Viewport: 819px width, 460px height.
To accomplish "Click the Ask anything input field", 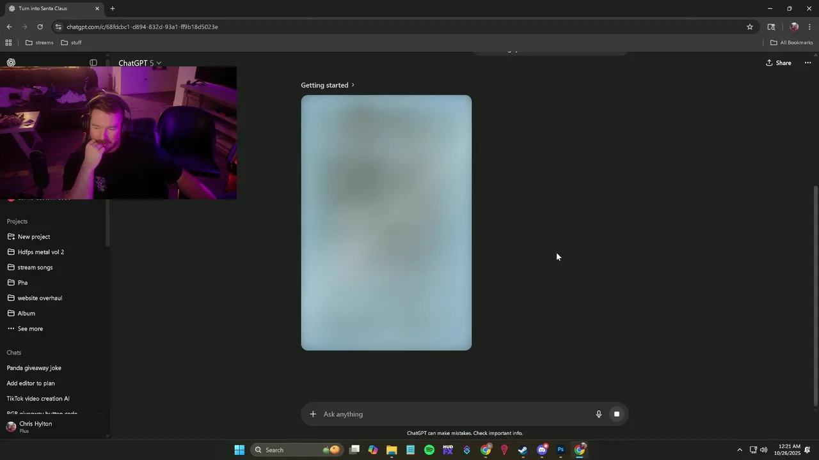I will pyautogui.click(x=454, y=414).
